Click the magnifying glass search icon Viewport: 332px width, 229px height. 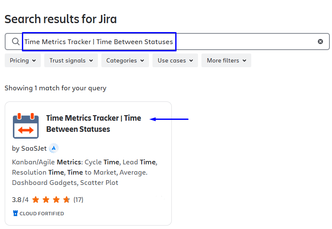[15, 42]
